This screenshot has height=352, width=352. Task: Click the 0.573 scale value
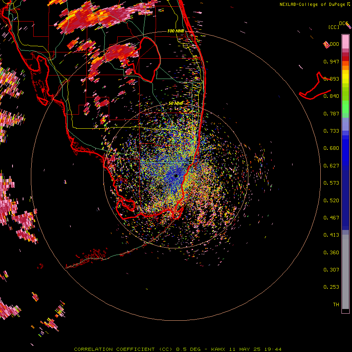[x=331, y=183]
